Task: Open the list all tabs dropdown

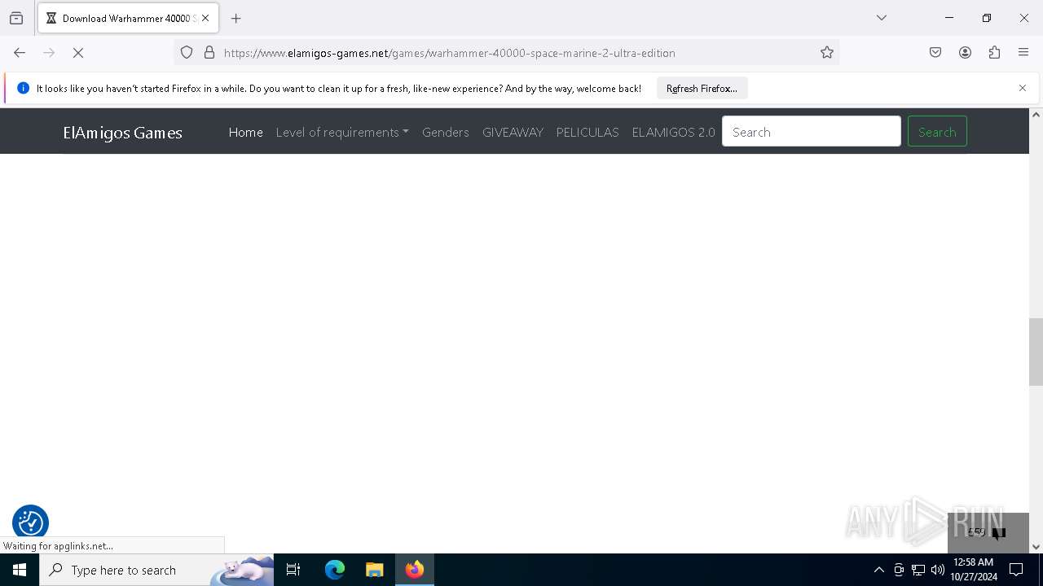Action: click(882, 18)
